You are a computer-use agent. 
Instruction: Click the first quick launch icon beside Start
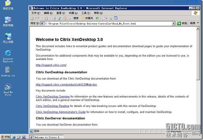(14, 137)
